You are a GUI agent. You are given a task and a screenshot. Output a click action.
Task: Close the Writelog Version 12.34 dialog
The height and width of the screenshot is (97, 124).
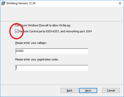[120, 3]
